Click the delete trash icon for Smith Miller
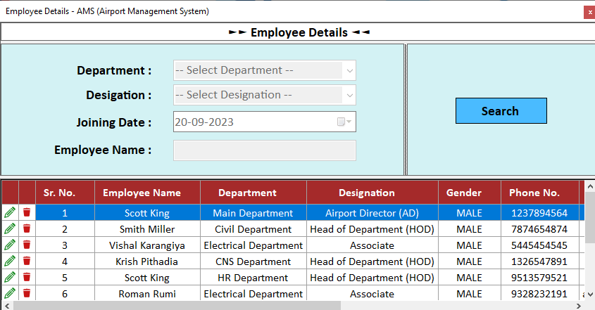 coord(27,228)
